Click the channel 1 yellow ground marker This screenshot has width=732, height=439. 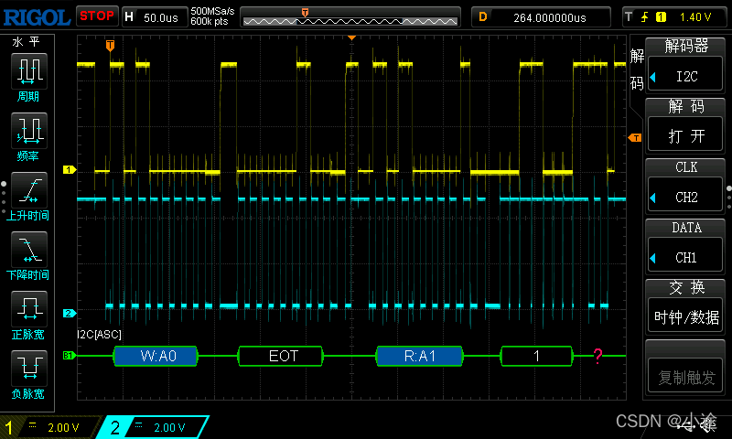coord(70,170)
